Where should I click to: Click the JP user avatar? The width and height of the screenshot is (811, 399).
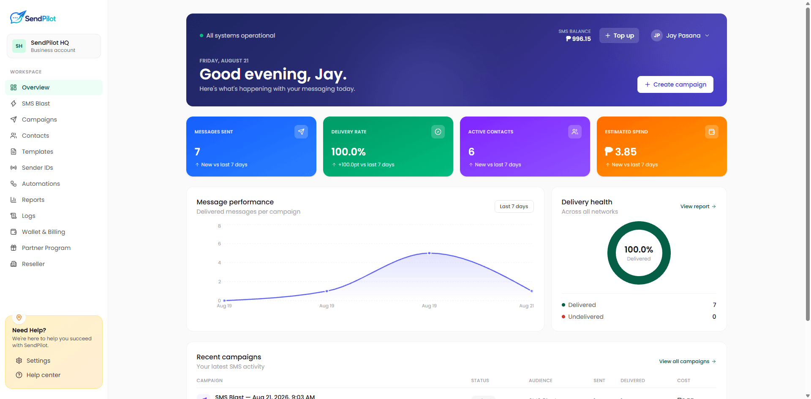657,35
